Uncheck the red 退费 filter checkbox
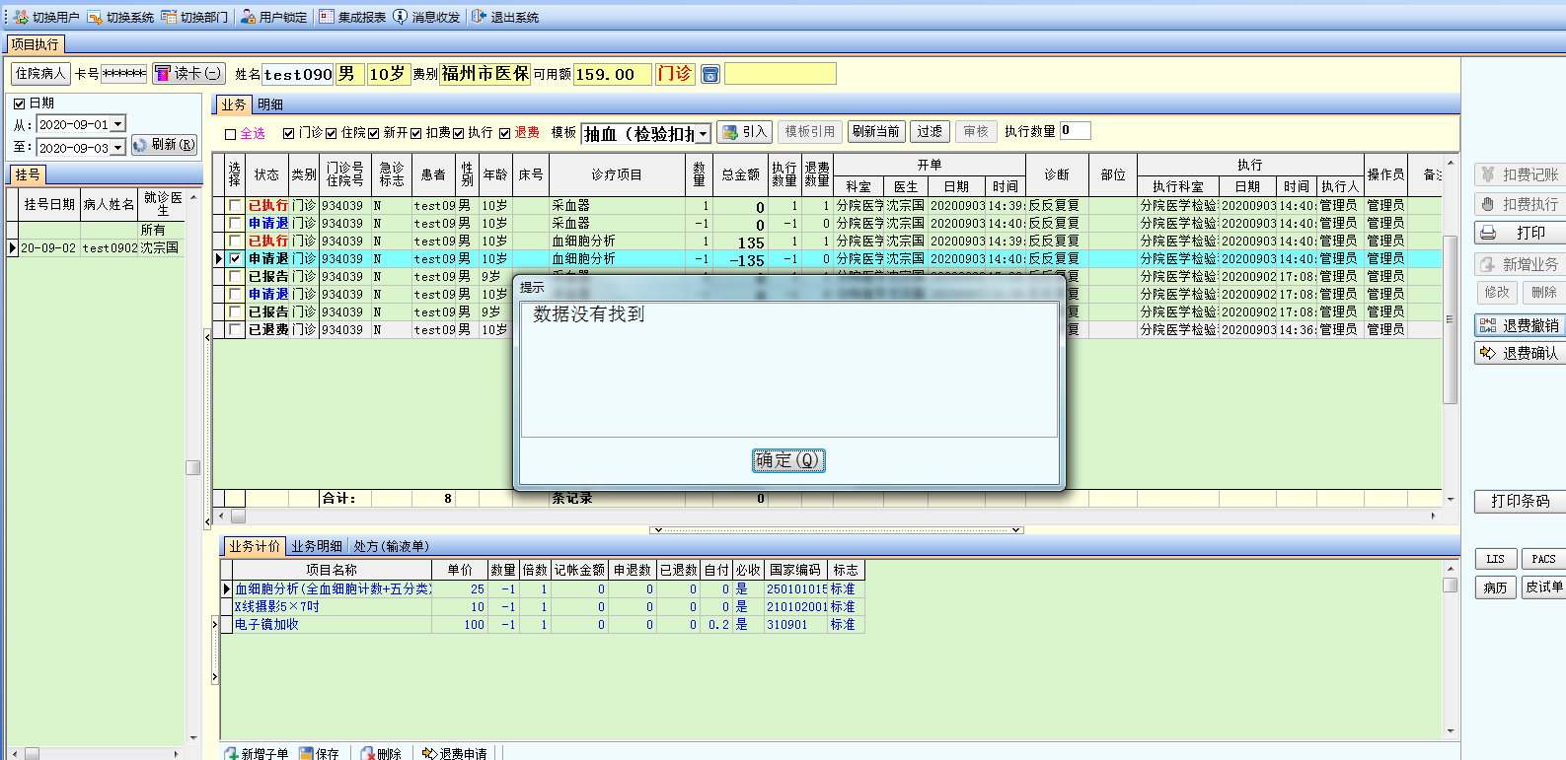Image resolution: width=1566 pixels, height=760 pixels. (x=504, y=133)
